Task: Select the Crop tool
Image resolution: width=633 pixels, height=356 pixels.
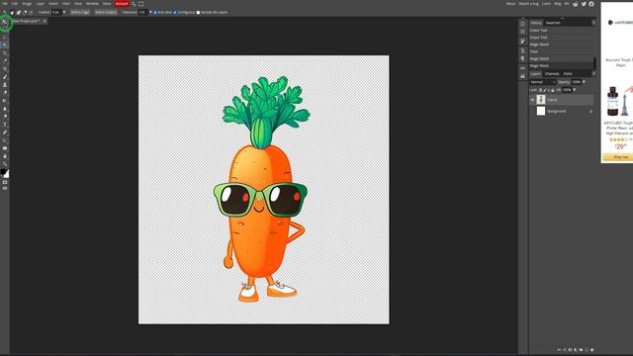Action: pos(5,53)
